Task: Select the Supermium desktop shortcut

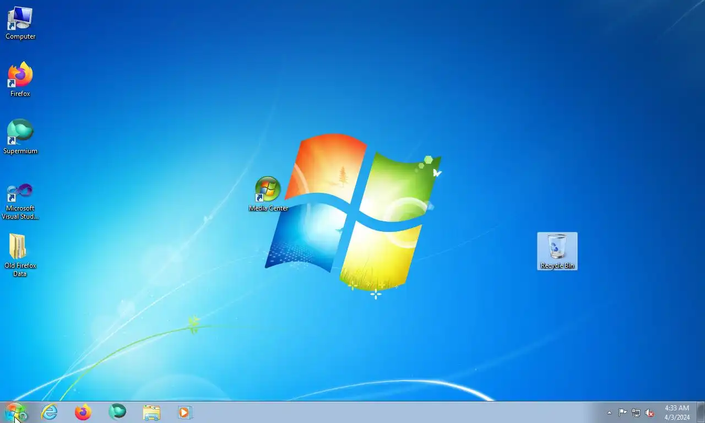Action: [20, 137]
